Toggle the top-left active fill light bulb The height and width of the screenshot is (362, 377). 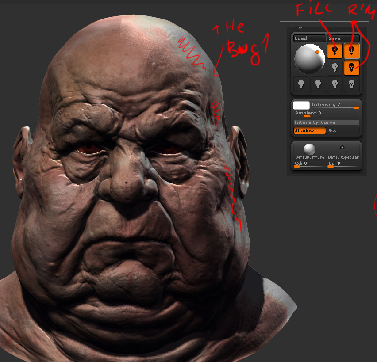335,50
